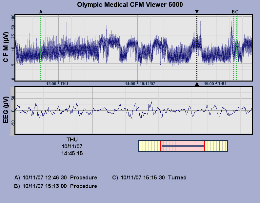This screenshot has width=260, height=203.
Task: Click the left red boundary line of the navigator
Action: (x=160, y=146)
